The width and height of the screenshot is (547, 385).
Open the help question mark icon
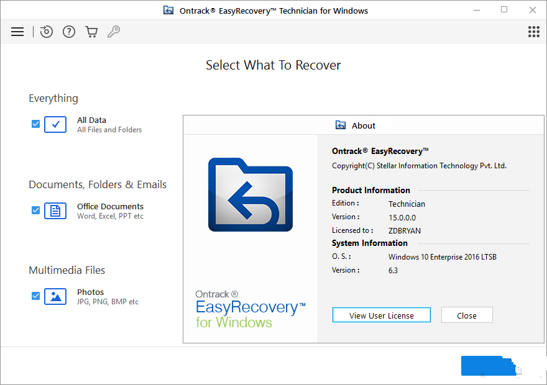click(x=69, y=32)
